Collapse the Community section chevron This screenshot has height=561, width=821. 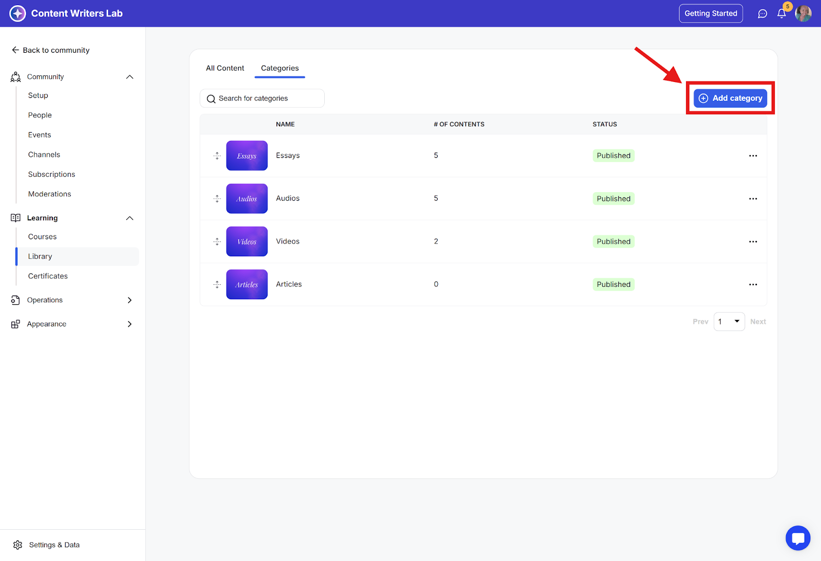coord(130,77)
